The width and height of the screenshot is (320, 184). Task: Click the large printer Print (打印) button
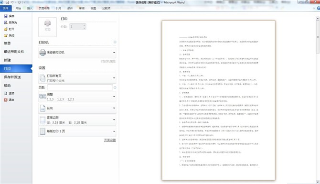tap(48, 27)
